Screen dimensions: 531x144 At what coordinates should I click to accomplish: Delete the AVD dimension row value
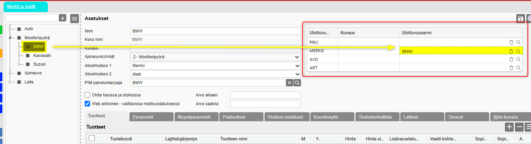511,59
